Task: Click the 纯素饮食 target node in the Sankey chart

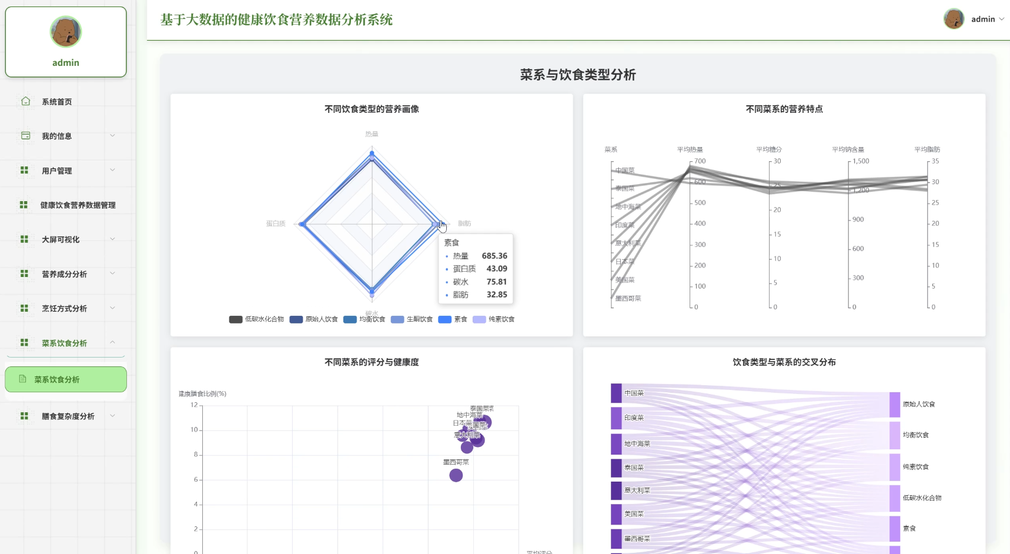Action: (895, 467)
